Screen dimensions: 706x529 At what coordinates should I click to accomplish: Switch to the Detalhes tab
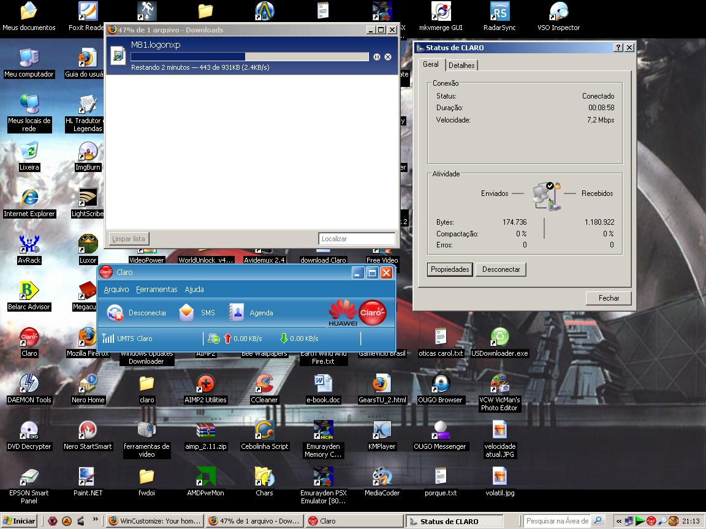click(461, 66)
